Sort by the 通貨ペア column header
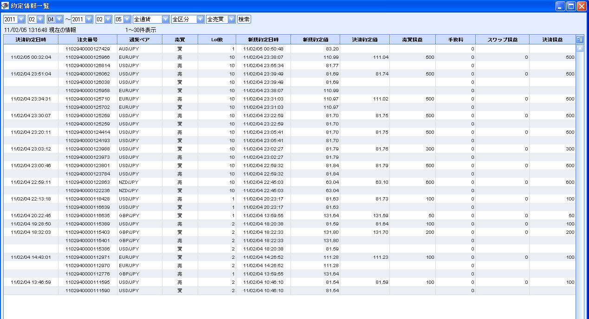 click(x=139, y=40)
